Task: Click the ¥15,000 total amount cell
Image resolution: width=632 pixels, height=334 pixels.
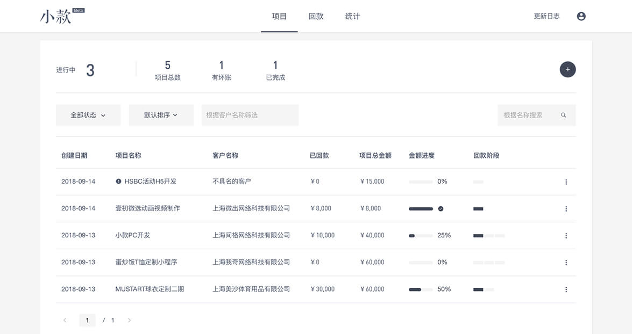Action: point(372,181)
